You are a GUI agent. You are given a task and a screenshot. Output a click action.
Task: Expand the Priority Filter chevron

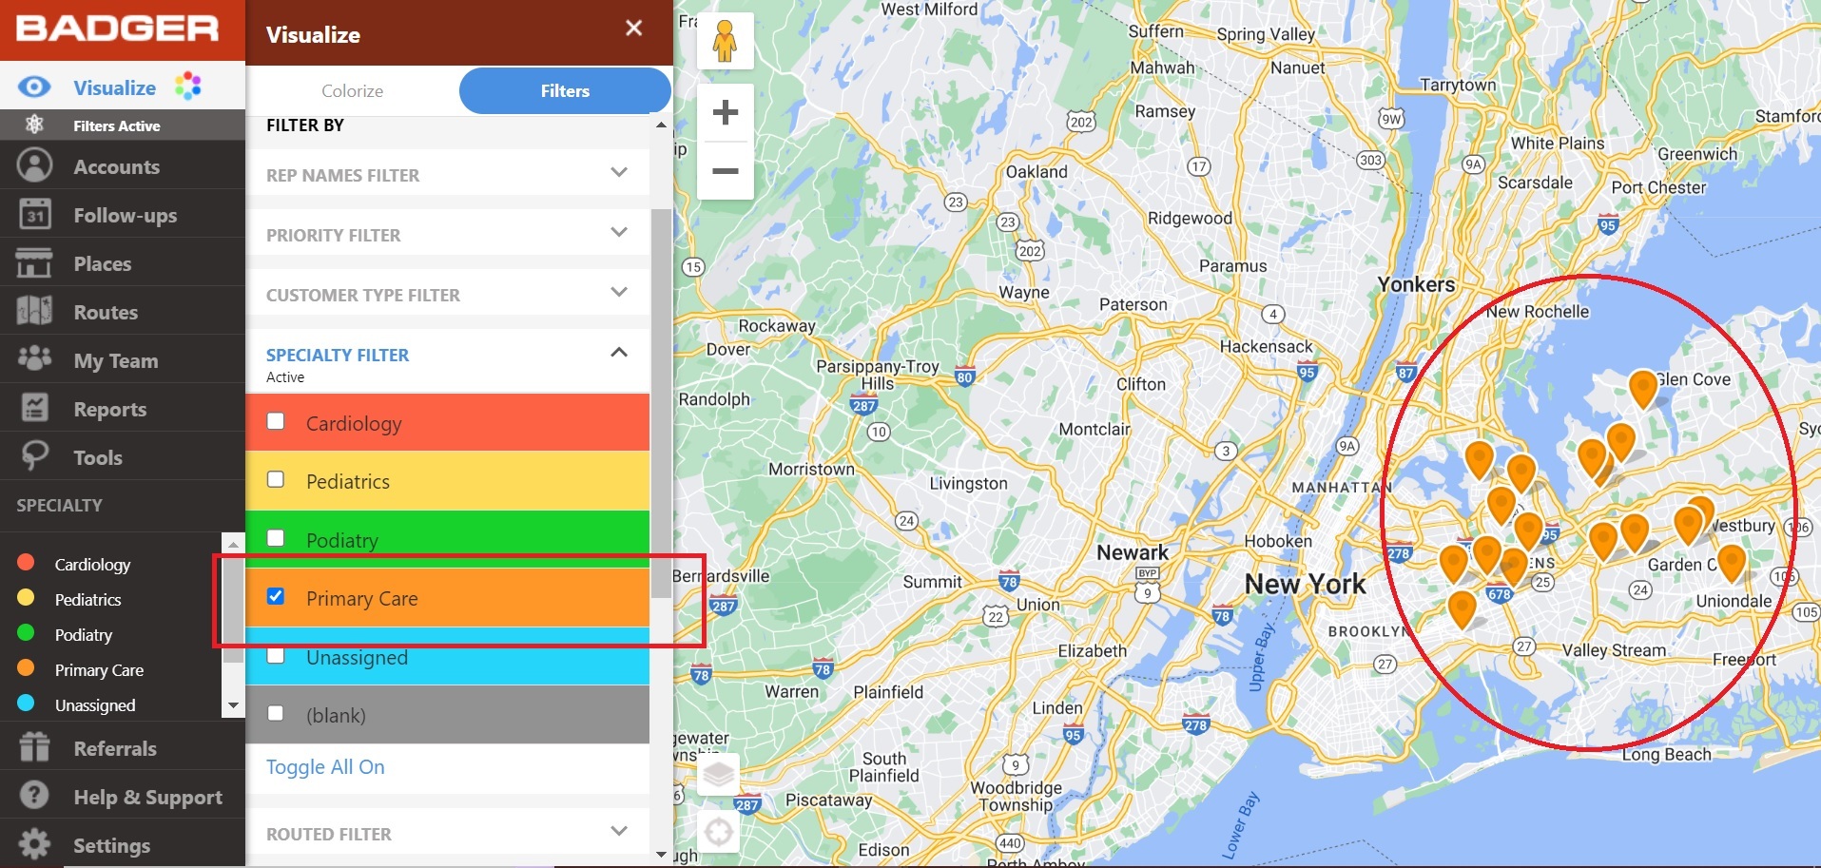[619, 232]
